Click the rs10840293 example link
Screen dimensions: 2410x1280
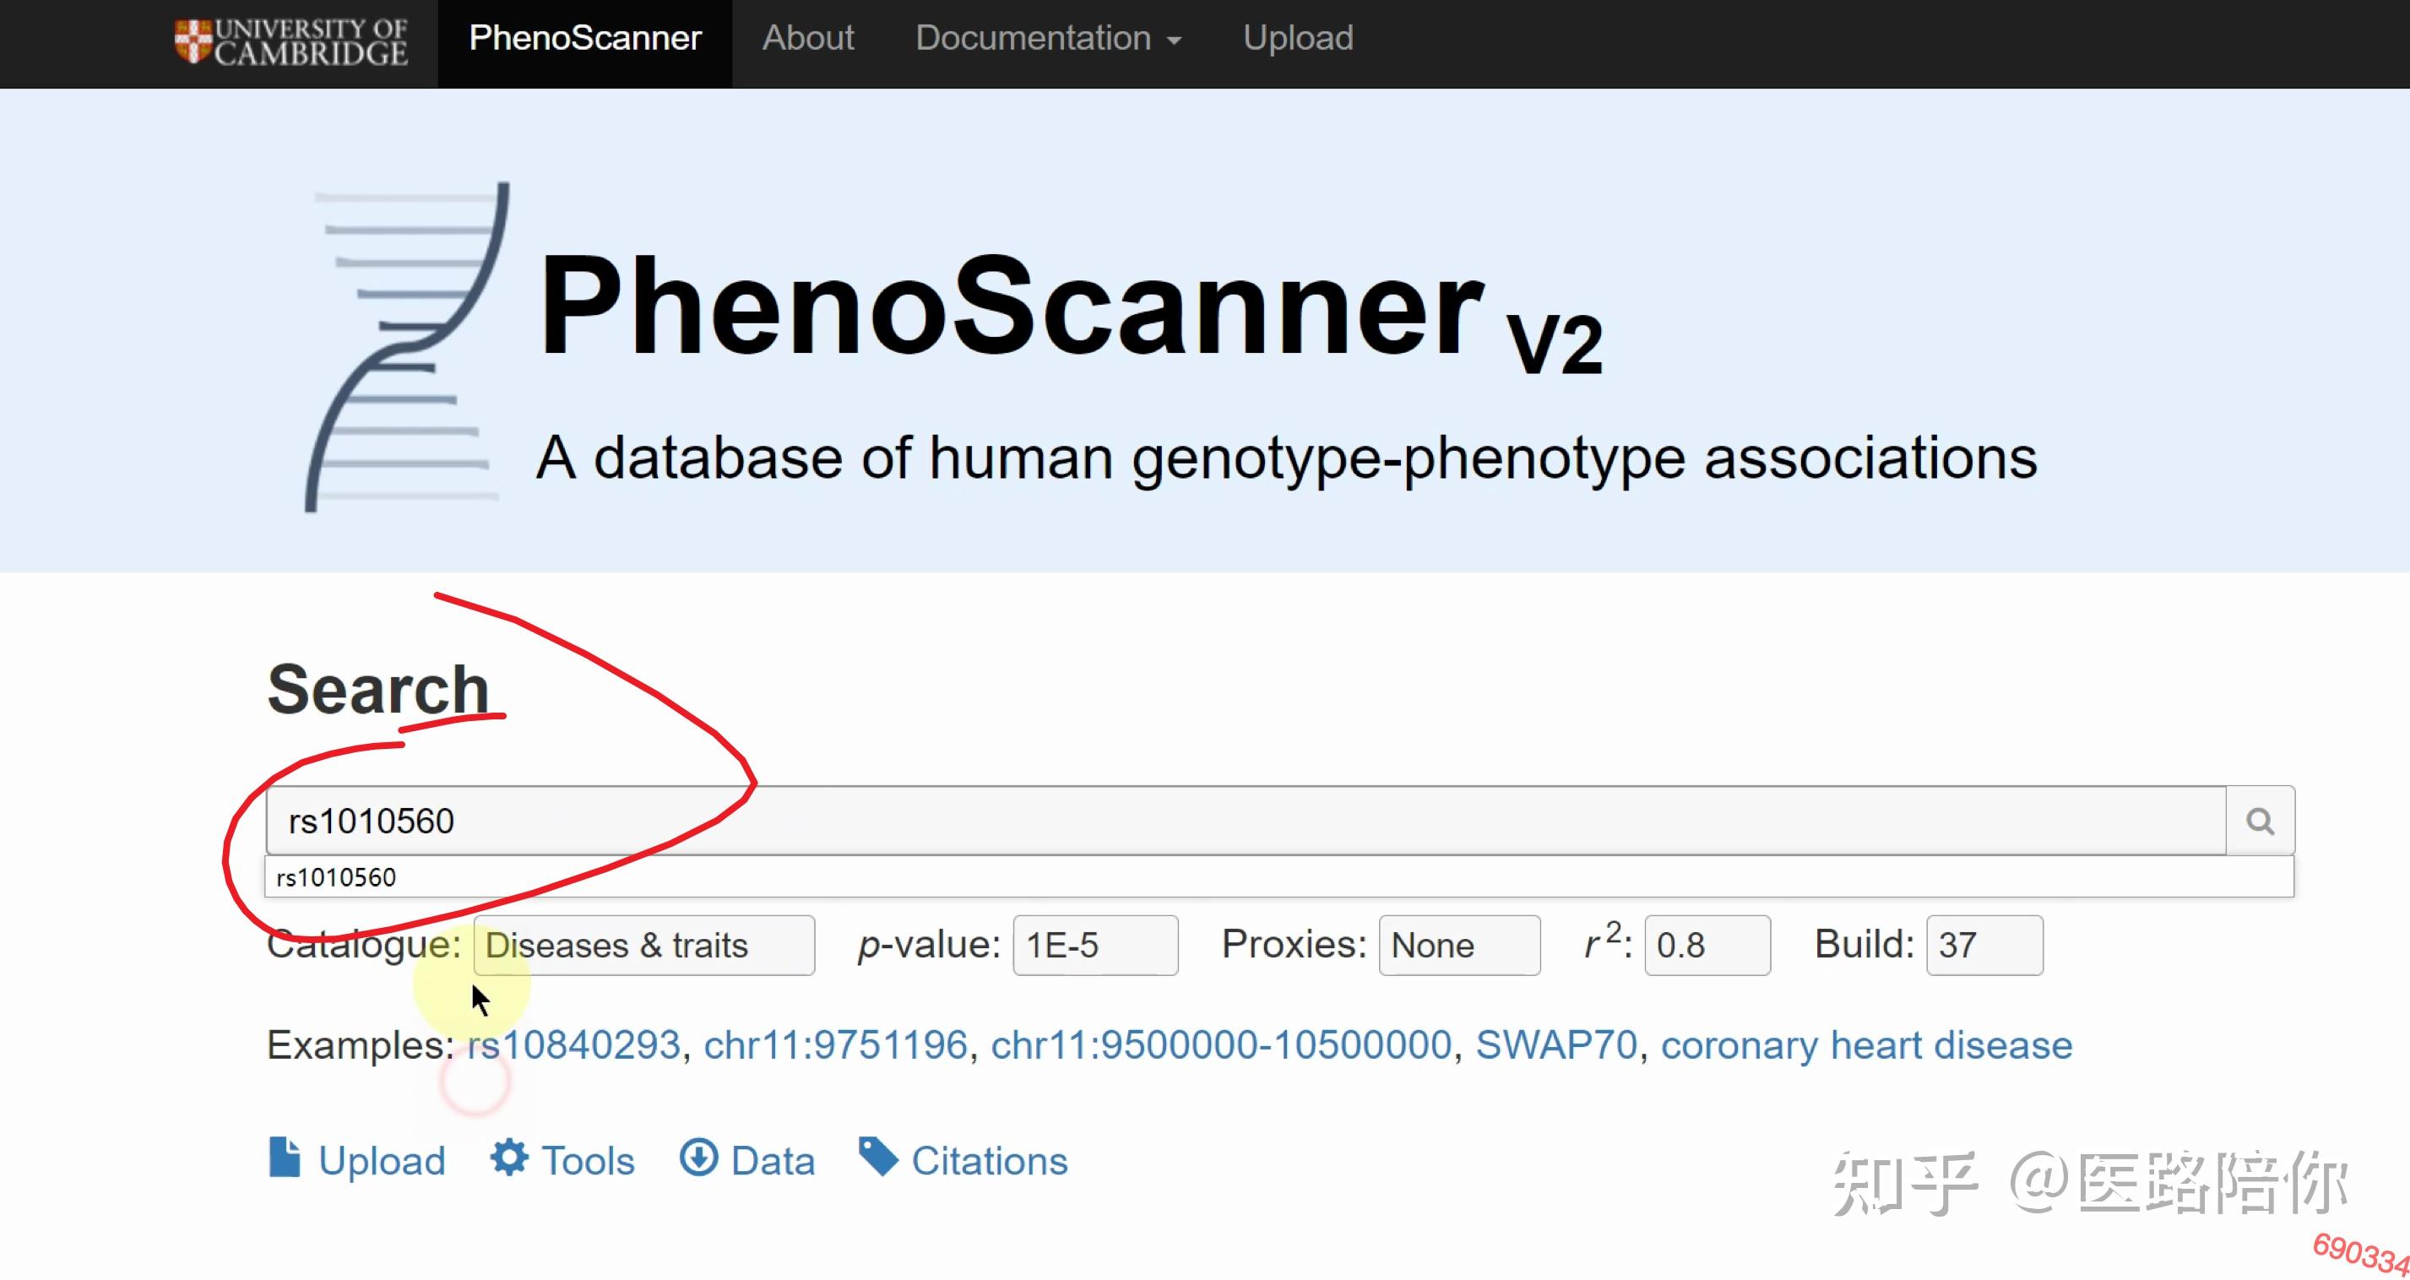click(x=574, y=1045)
